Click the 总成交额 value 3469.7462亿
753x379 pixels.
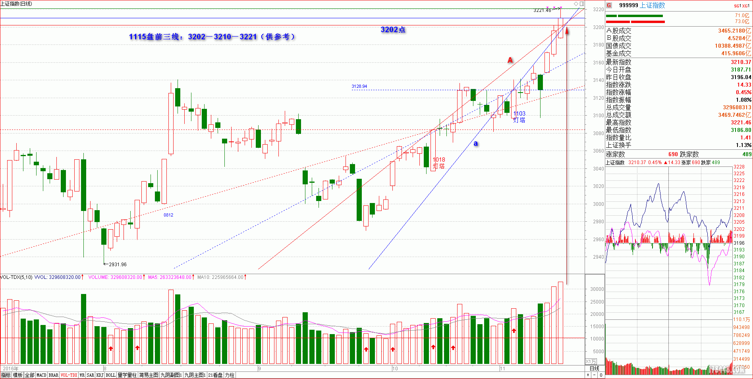pos(735,115)
